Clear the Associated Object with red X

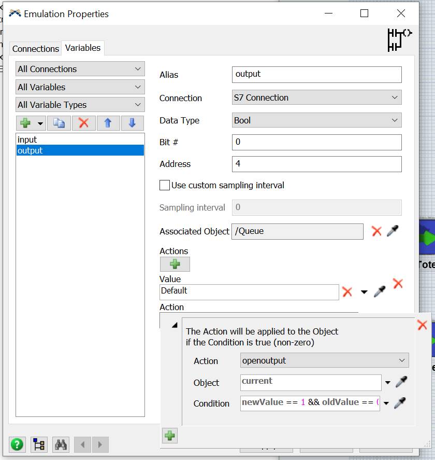point(376,231)
